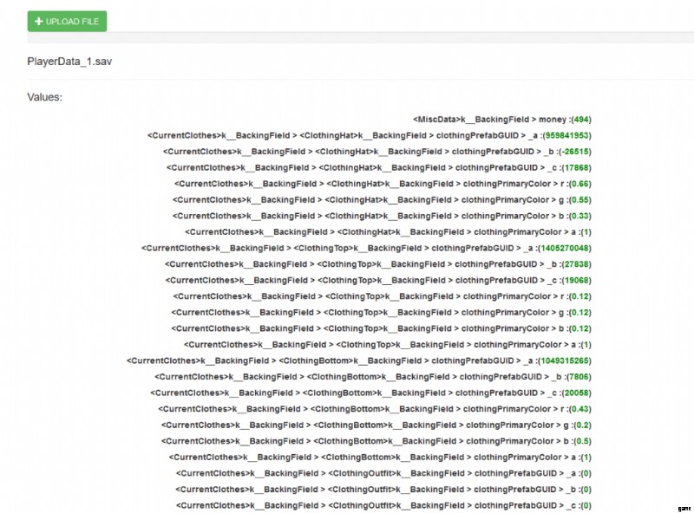This screenshot has height=513, width=694.
Task: Click the green Upload File button
Action: (67, 21)
